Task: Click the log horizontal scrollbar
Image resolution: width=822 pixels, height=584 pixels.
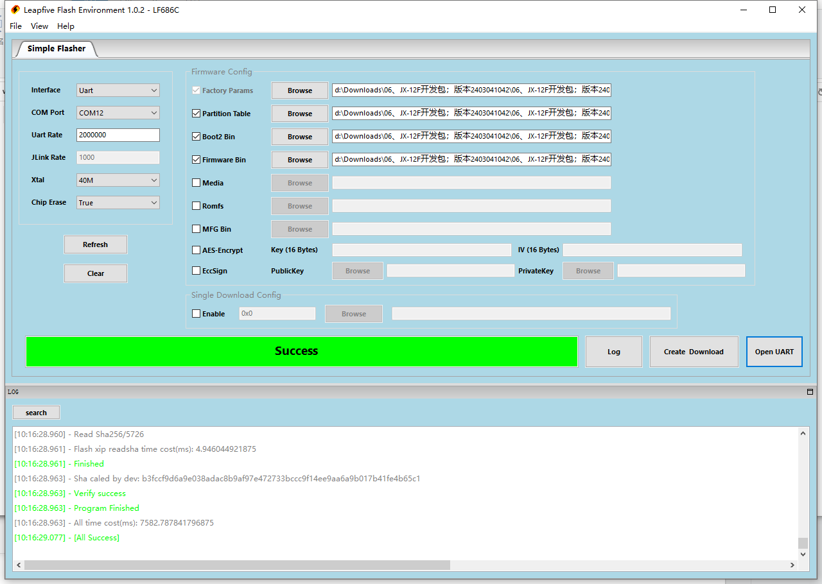Action: click(x=238, y=565)
